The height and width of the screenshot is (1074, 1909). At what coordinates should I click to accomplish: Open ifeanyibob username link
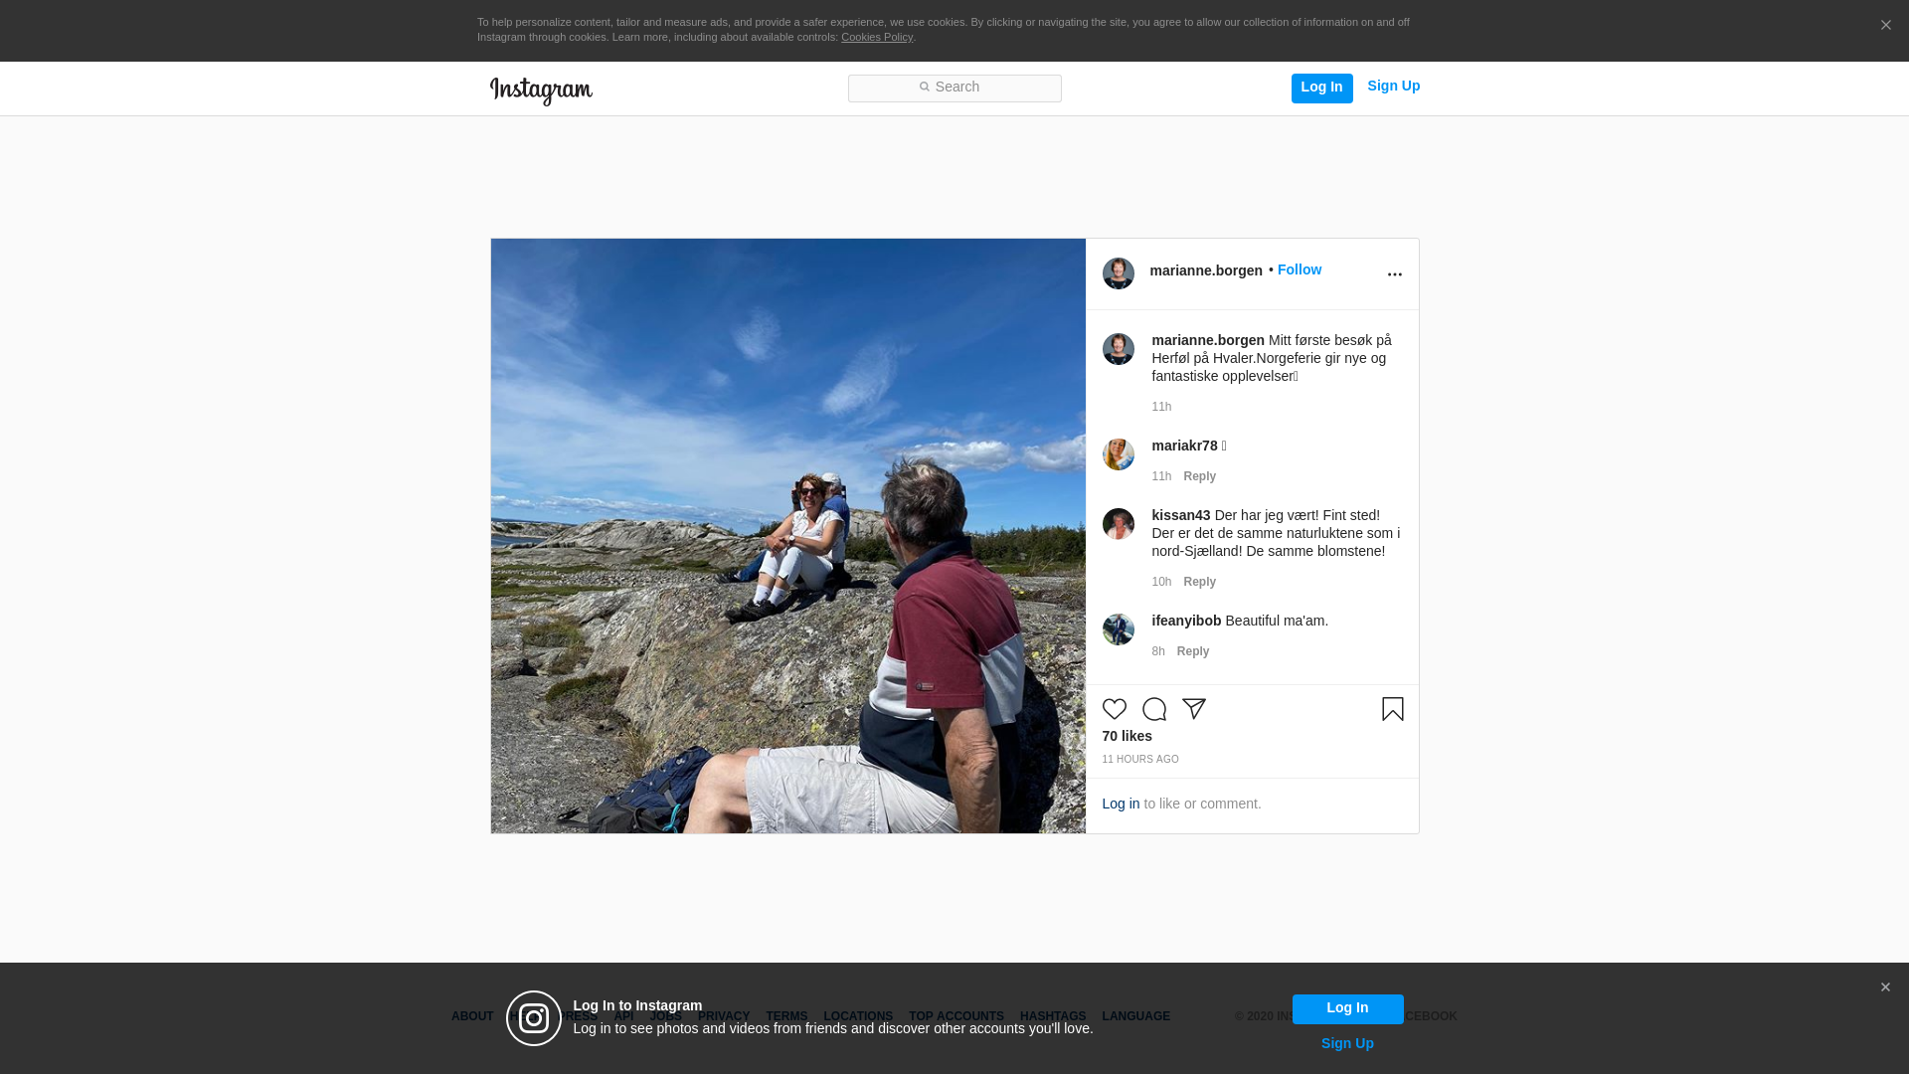pyautogui.click(x=1186, y=621)
